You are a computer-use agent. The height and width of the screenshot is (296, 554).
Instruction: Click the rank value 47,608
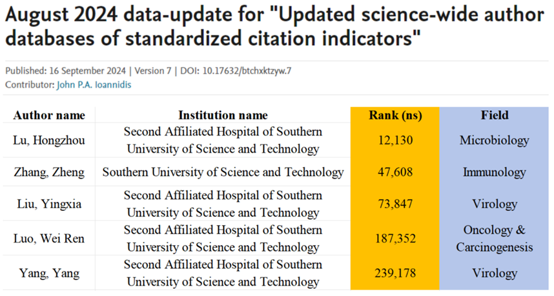pos(395,172)
